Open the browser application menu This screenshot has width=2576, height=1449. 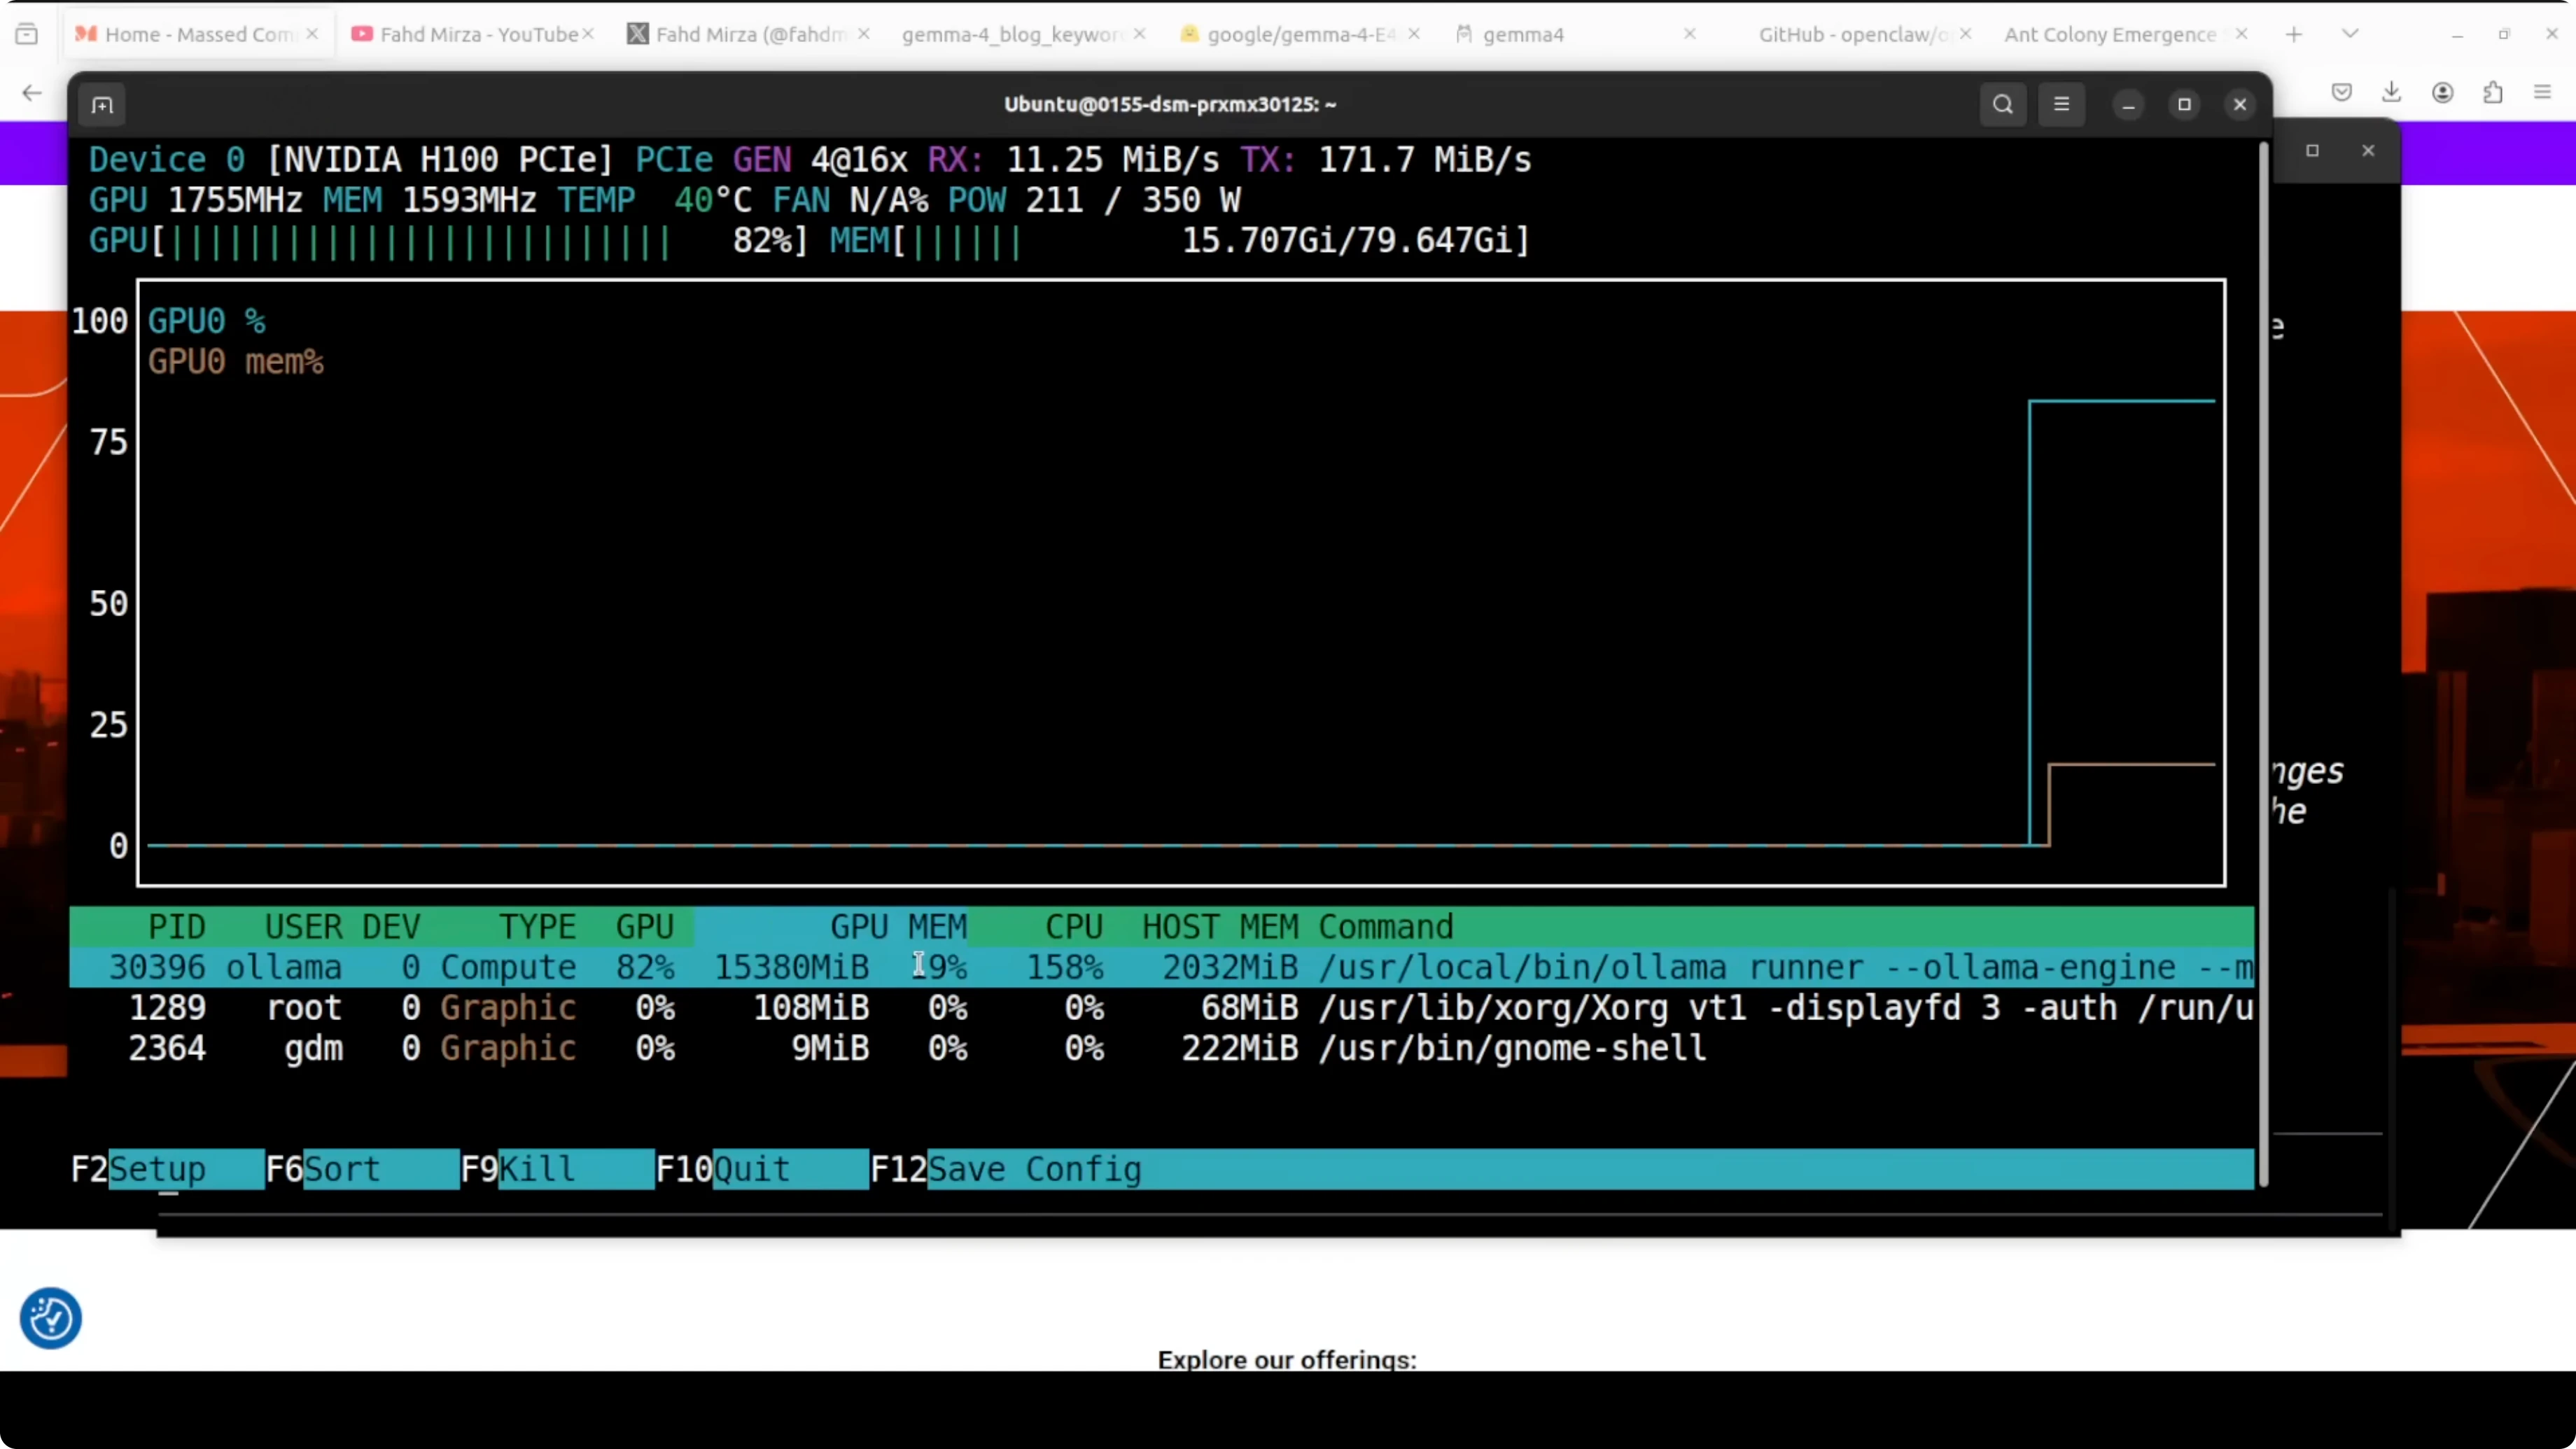(2542, 92)
